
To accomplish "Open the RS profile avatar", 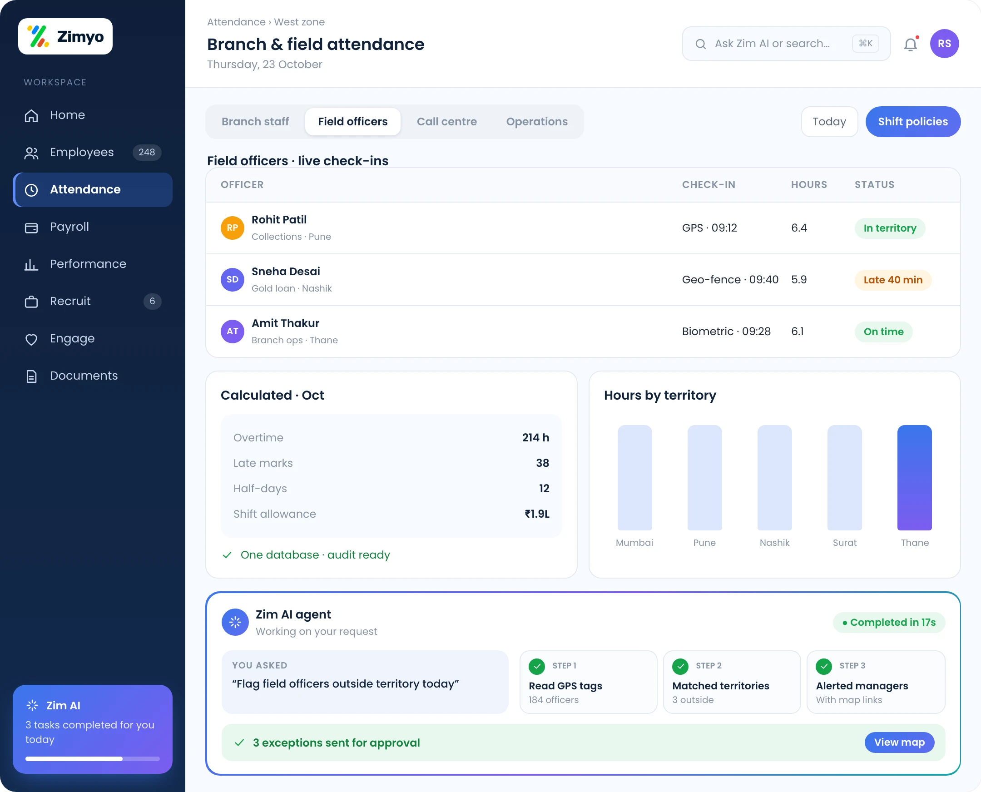I will pos(945,44).
